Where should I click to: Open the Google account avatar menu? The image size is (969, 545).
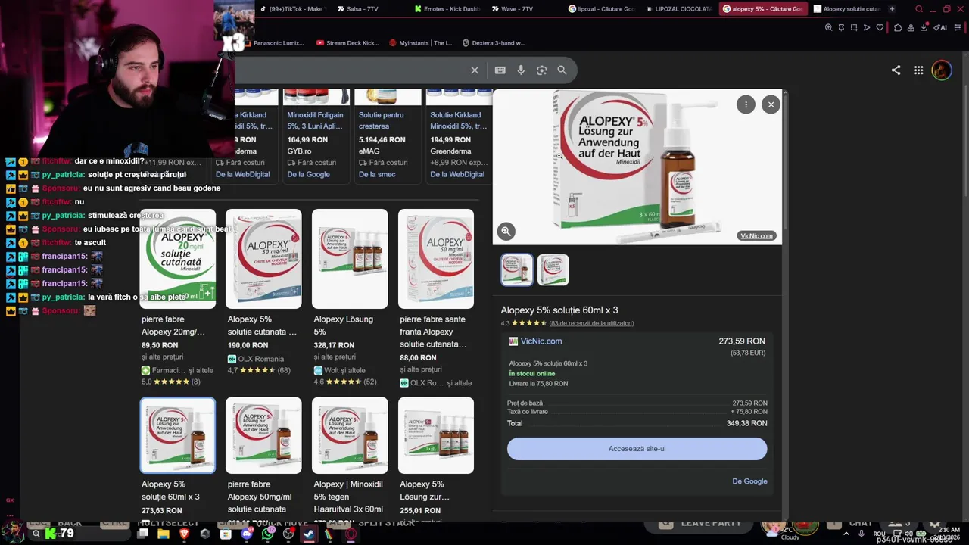click(941, 70)
